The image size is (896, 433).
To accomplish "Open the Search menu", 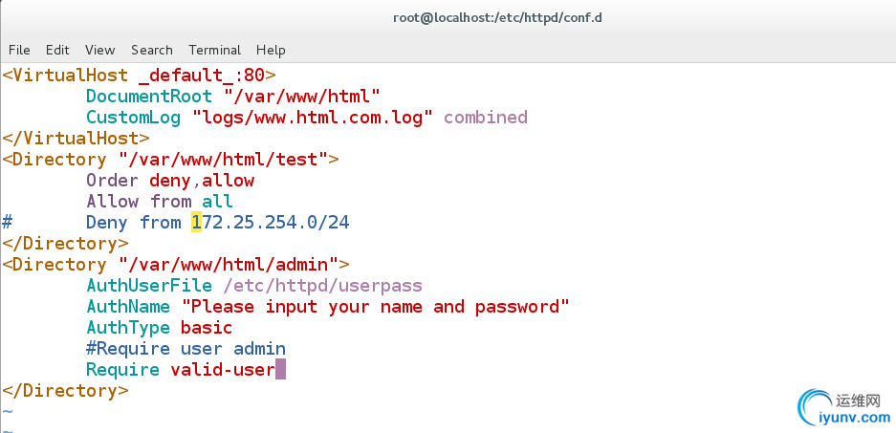I will pos(151,51).
